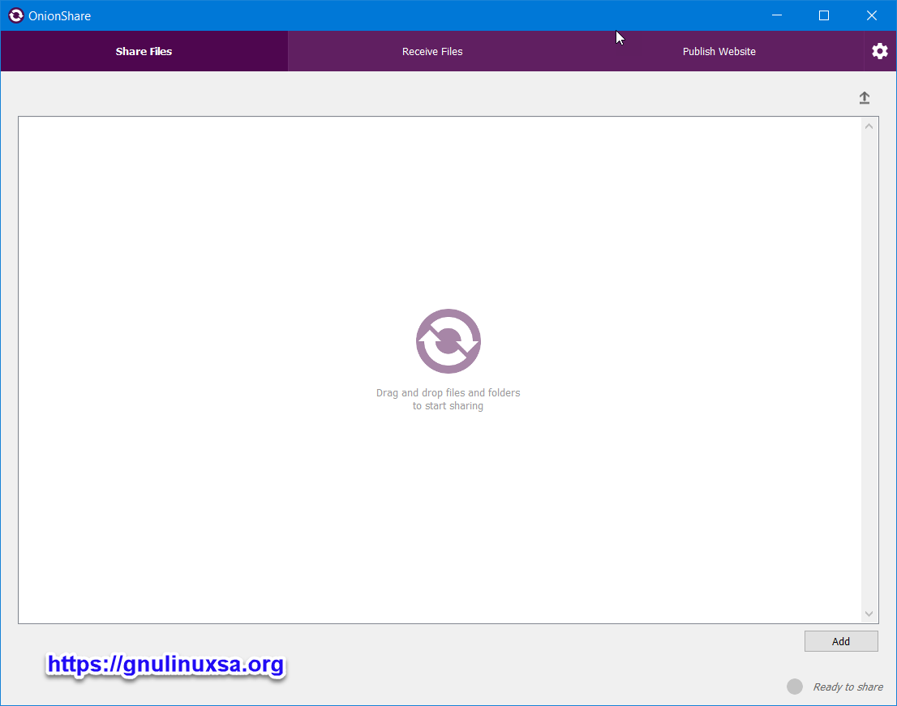Click the Add button
897x706 pixels.
coord(841,641)
